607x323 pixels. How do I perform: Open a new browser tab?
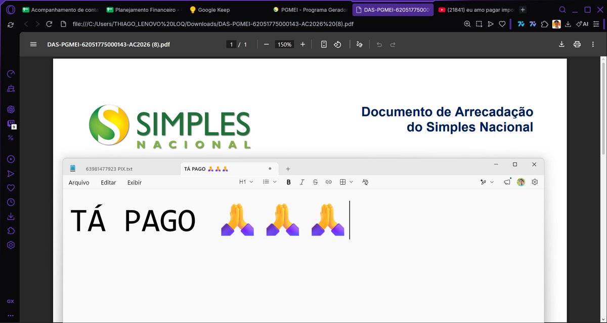coord(523,10)
